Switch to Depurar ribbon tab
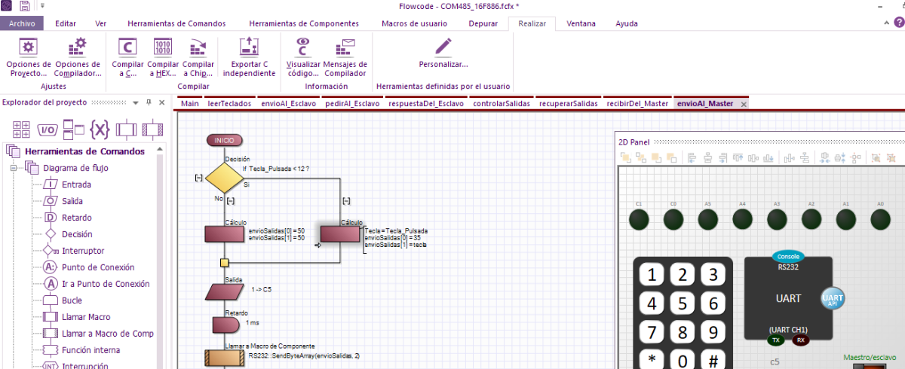 (483, 23)
